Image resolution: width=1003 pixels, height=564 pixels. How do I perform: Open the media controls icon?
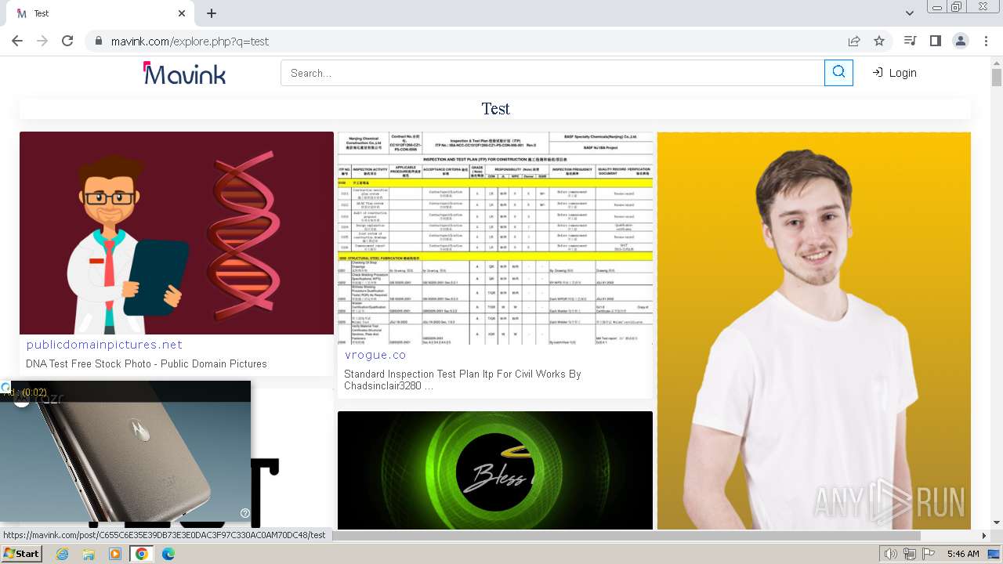point(910,42)
